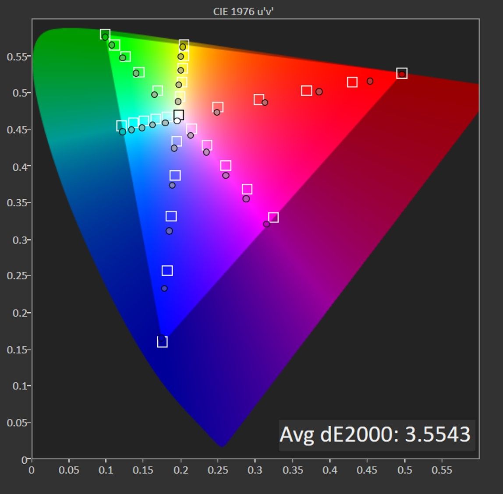503x494 pixels.
Task: Click the 0.25 label on vertical axis
Action: (x=17, y=276)
